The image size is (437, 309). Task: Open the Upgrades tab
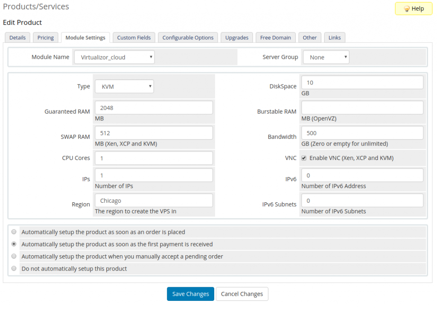(236, 38)
